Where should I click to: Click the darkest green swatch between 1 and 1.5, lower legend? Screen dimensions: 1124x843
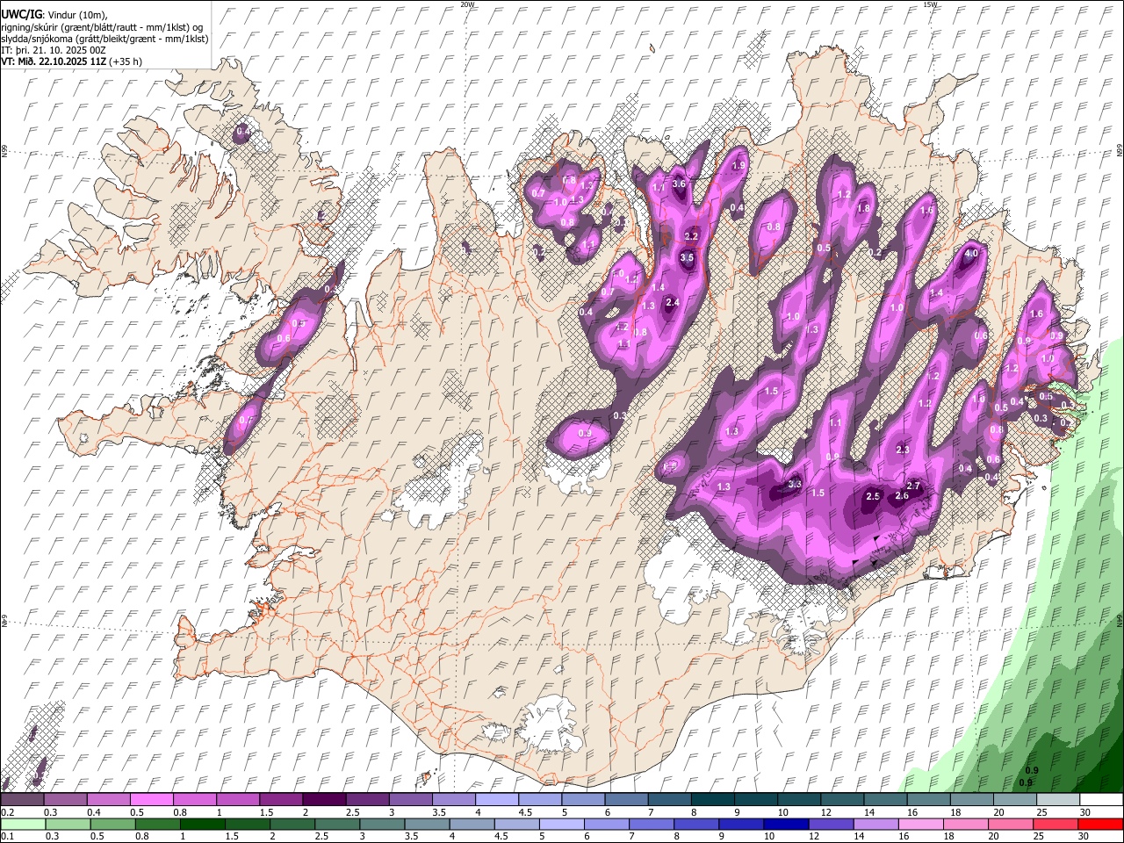click(x=202, y=825)
